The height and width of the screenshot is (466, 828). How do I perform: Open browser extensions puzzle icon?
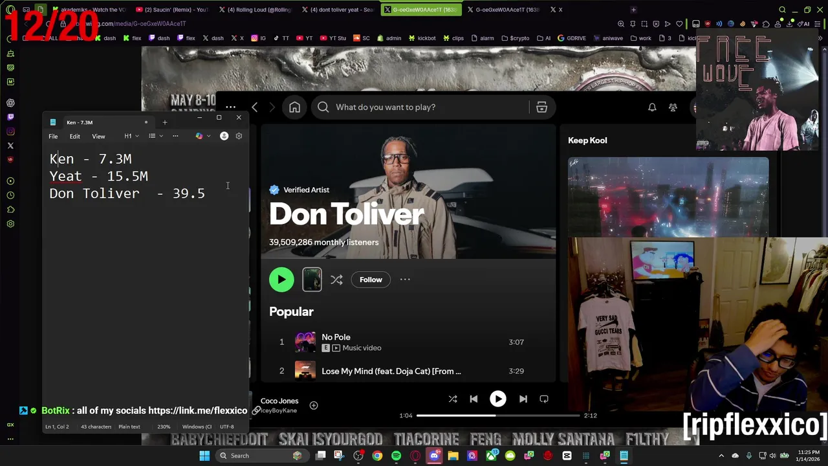766,24
